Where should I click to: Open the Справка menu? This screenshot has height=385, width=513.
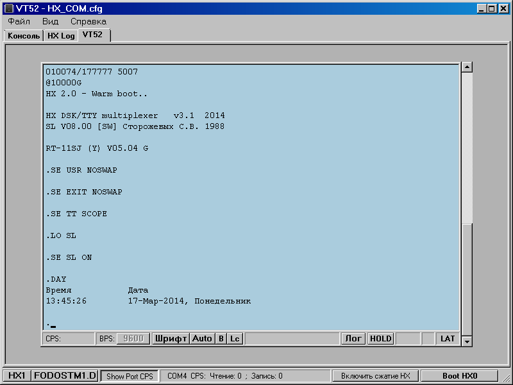(x=88, y=21)
